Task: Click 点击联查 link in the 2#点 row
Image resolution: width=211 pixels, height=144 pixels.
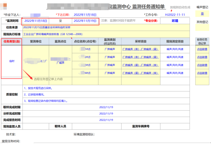Action: tap(202, 57)
